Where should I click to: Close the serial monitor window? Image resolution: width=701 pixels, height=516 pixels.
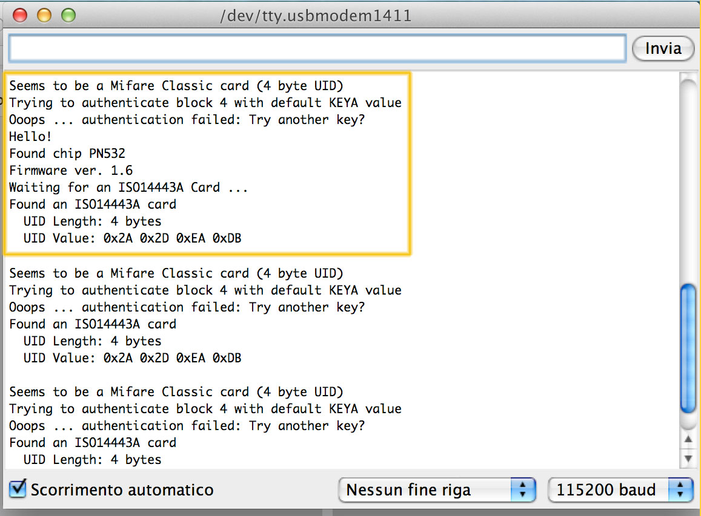[20, 15]
